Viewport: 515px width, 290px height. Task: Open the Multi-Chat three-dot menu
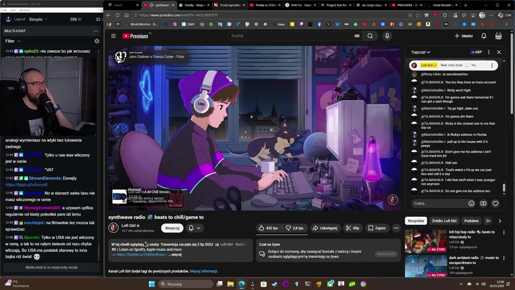coord(96,31)
